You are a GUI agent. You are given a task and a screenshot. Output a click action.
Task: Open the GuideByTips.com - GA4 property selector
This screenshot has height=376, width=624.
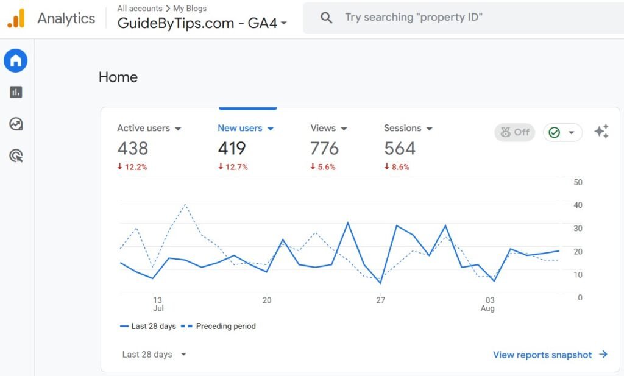tap(202, 23)
